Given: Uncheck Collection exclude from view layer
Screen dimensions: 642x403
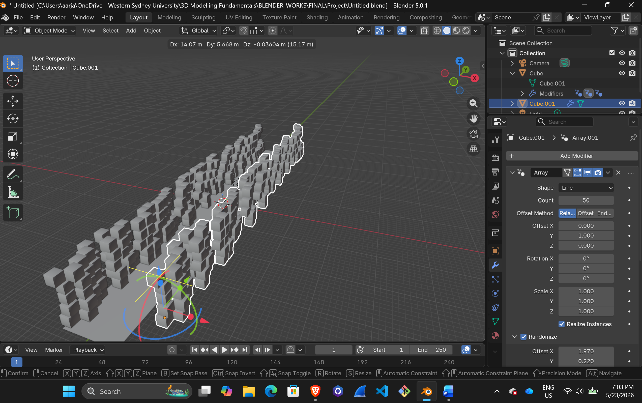Looking at the screenshot, I should point(612,53).
